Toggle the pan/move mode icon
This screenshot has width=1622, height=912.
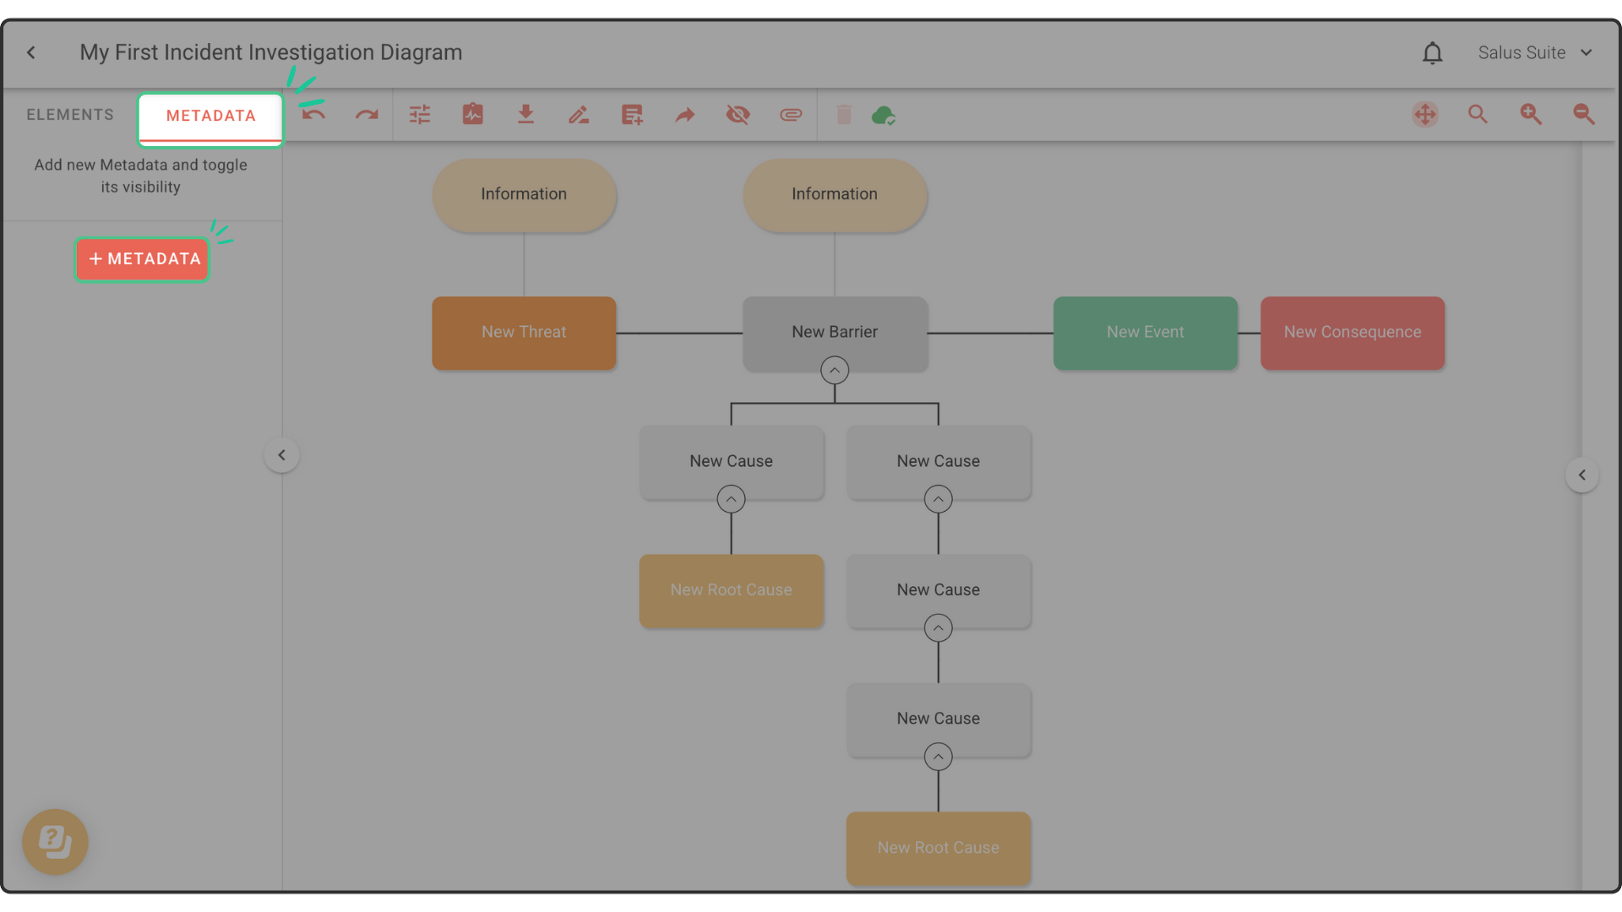click(x=1425, y=115)
